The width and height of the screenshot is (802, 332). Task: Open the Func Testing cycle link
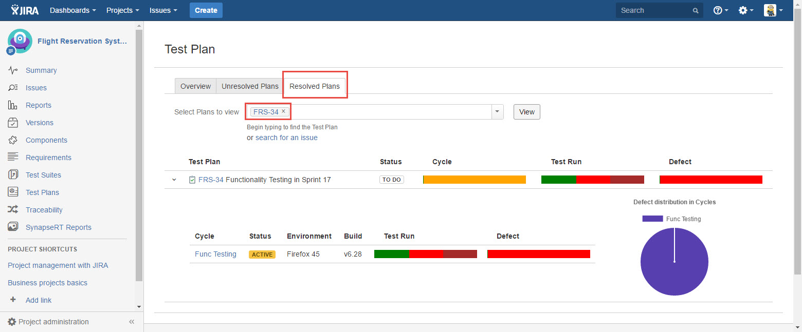215,254
